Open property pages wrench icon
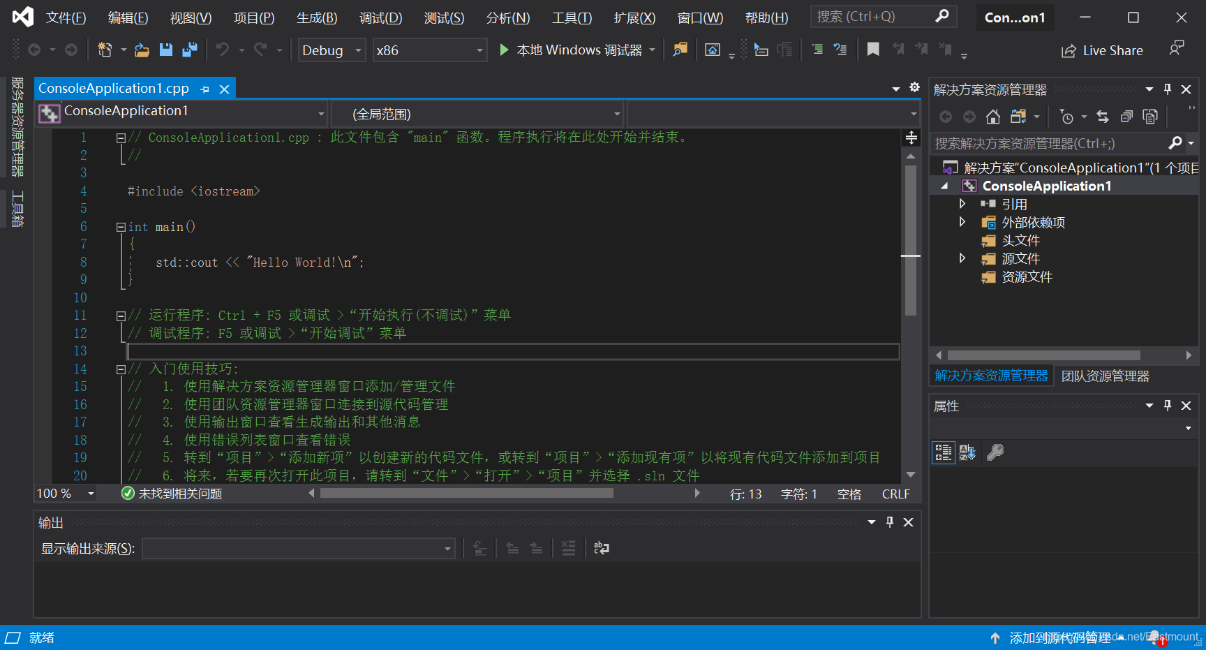Image resolution: width=1206 pixels, height=650 pixels. coord(995,452)
